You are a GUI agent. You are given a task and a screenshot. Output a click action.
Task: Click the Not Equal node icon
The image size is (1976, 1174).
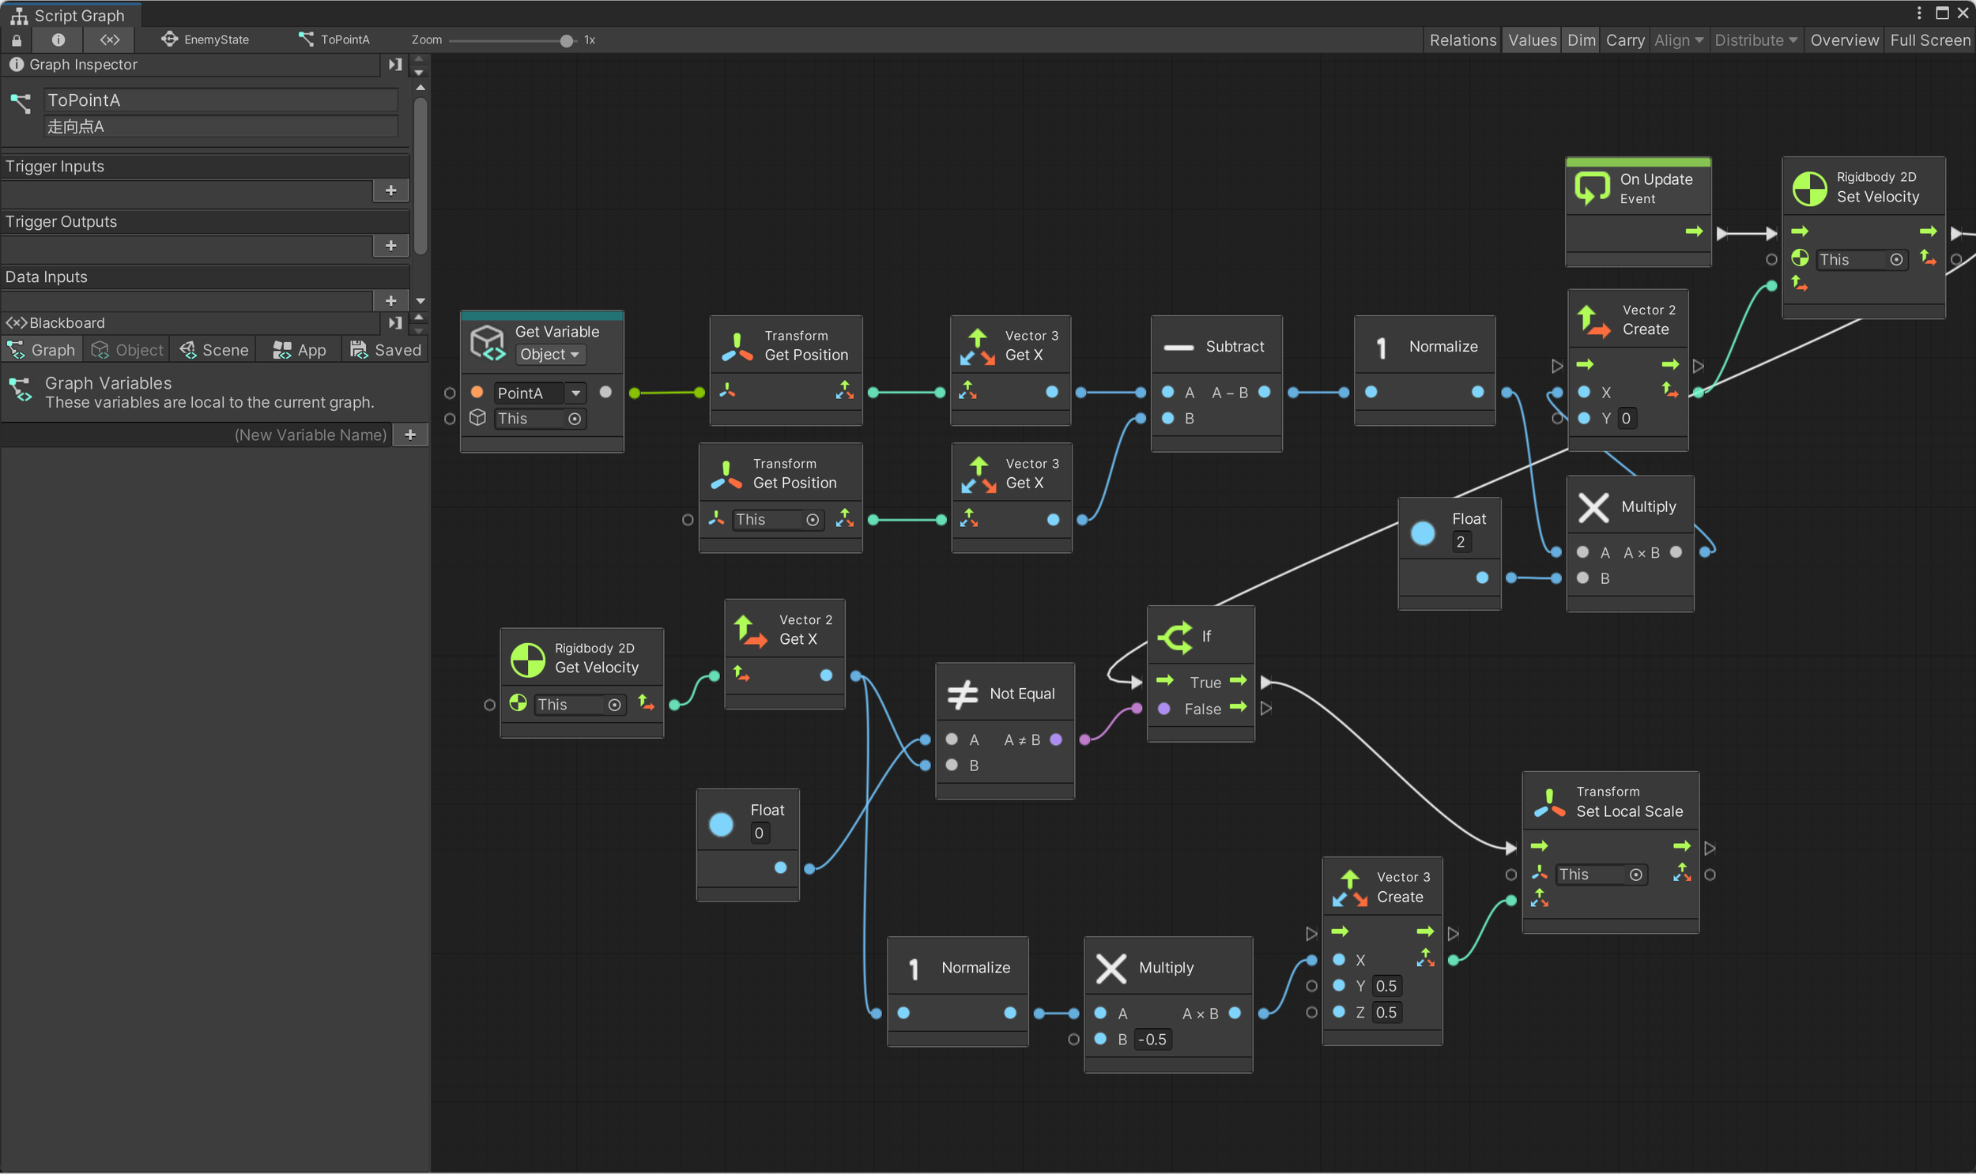(962, 694)
